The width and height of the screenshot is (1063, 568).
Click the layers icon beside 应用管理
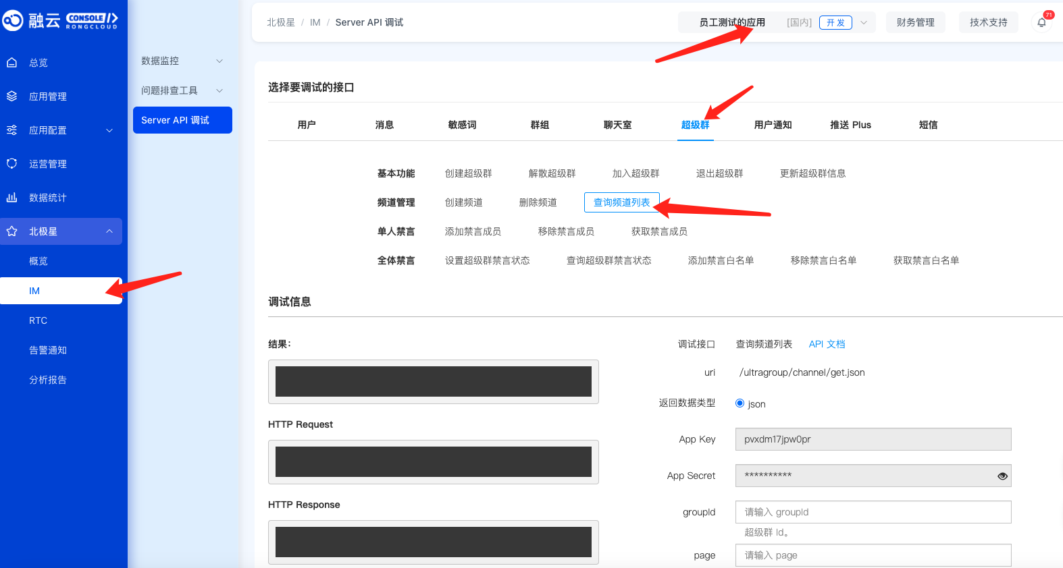pyautogui.click(x=11, y=96)
